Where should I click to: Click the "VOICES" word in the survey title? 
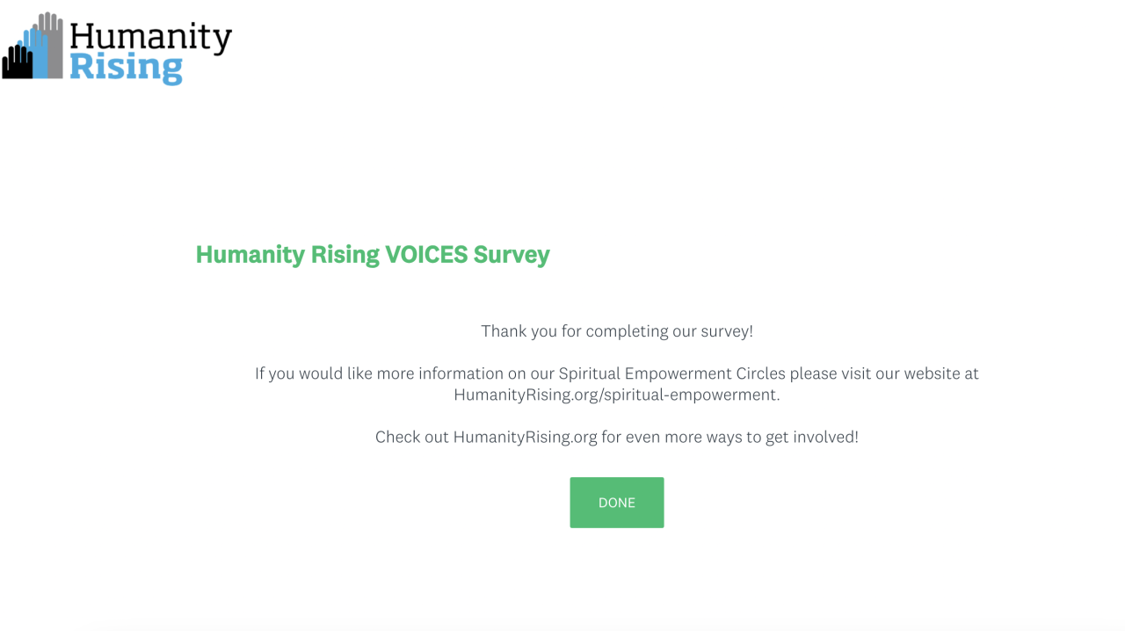(426, 254)
